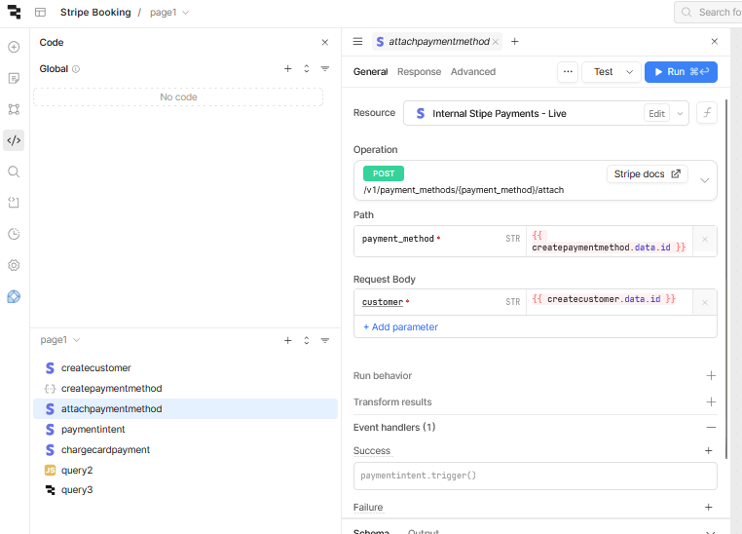Open the Resource dropdown selector
Screen dimensions: 742x534
pyautogui.click(x=679, y=114)
